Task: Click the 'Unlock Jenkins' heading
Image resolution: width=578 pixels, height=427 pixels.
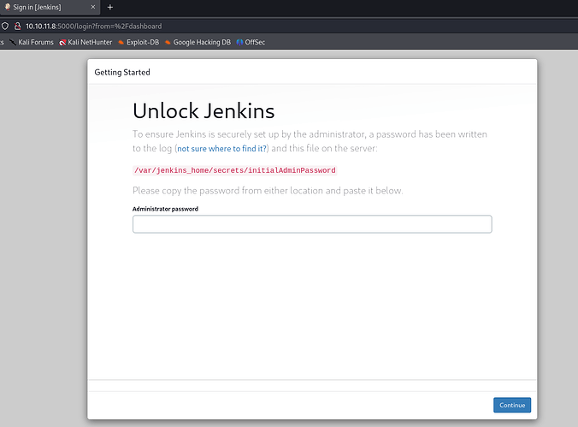Action: (x=203, y=110)
